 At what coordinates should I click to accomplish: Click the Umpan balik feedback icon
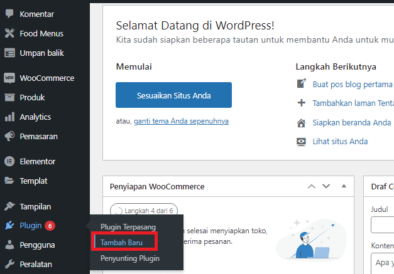[x=9, y=53]
